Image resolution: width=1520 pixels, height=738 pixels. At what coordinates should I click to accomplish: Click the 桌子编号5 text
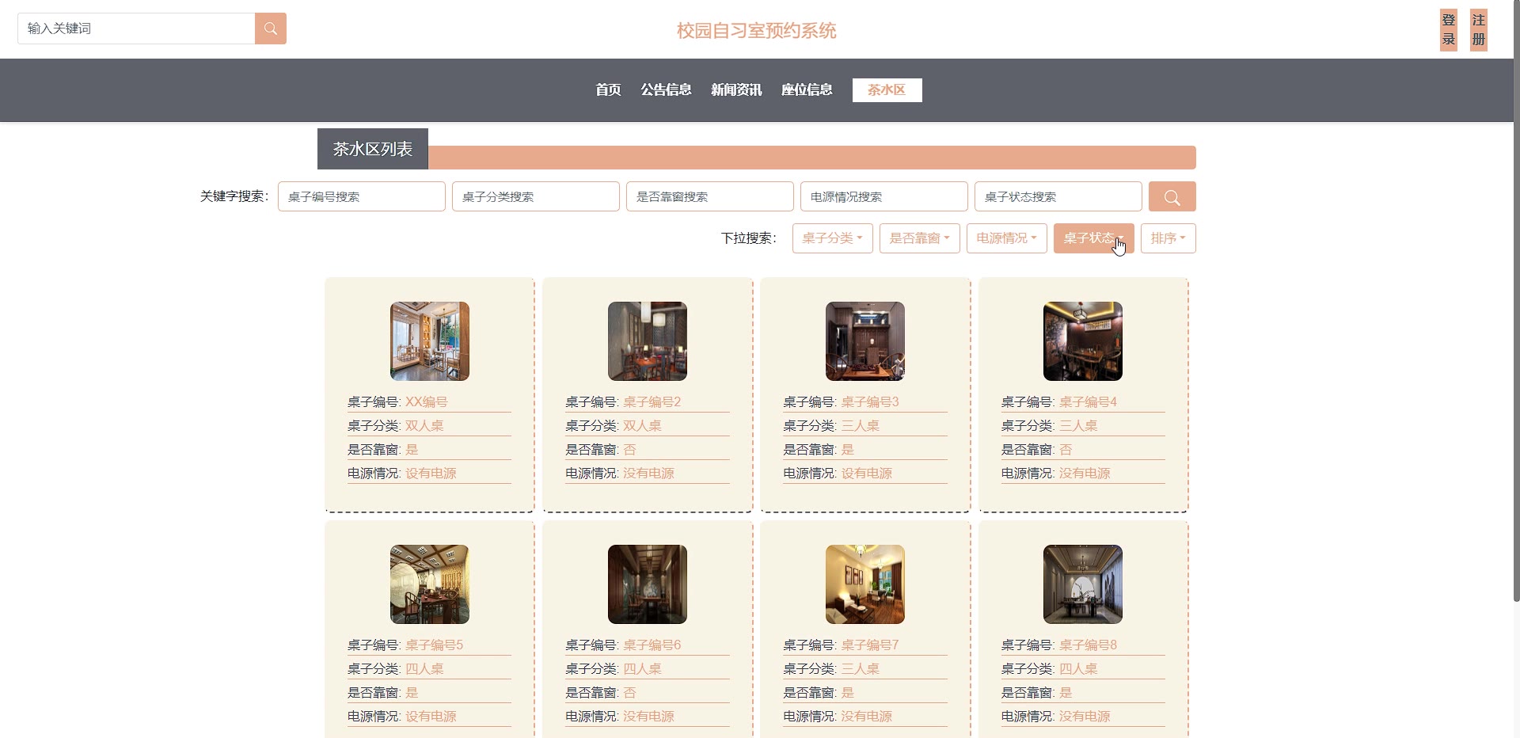(x=435, y=645)
